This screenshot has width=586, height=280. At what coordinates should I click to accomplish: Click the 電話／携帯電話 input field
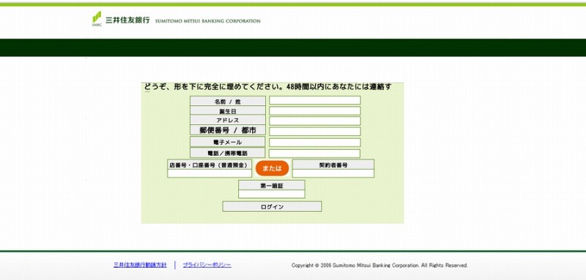click(314, 154)
